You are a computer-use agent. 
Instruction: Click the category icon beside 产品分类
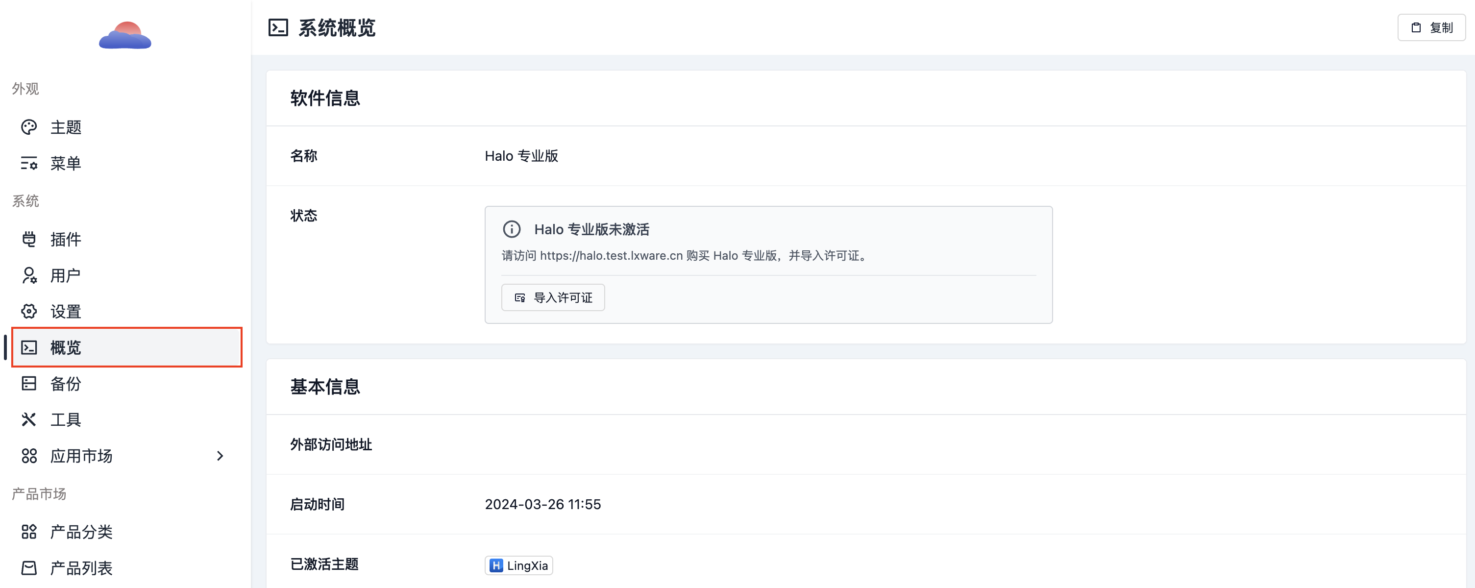pyautogui.click(x=29, y=532)
